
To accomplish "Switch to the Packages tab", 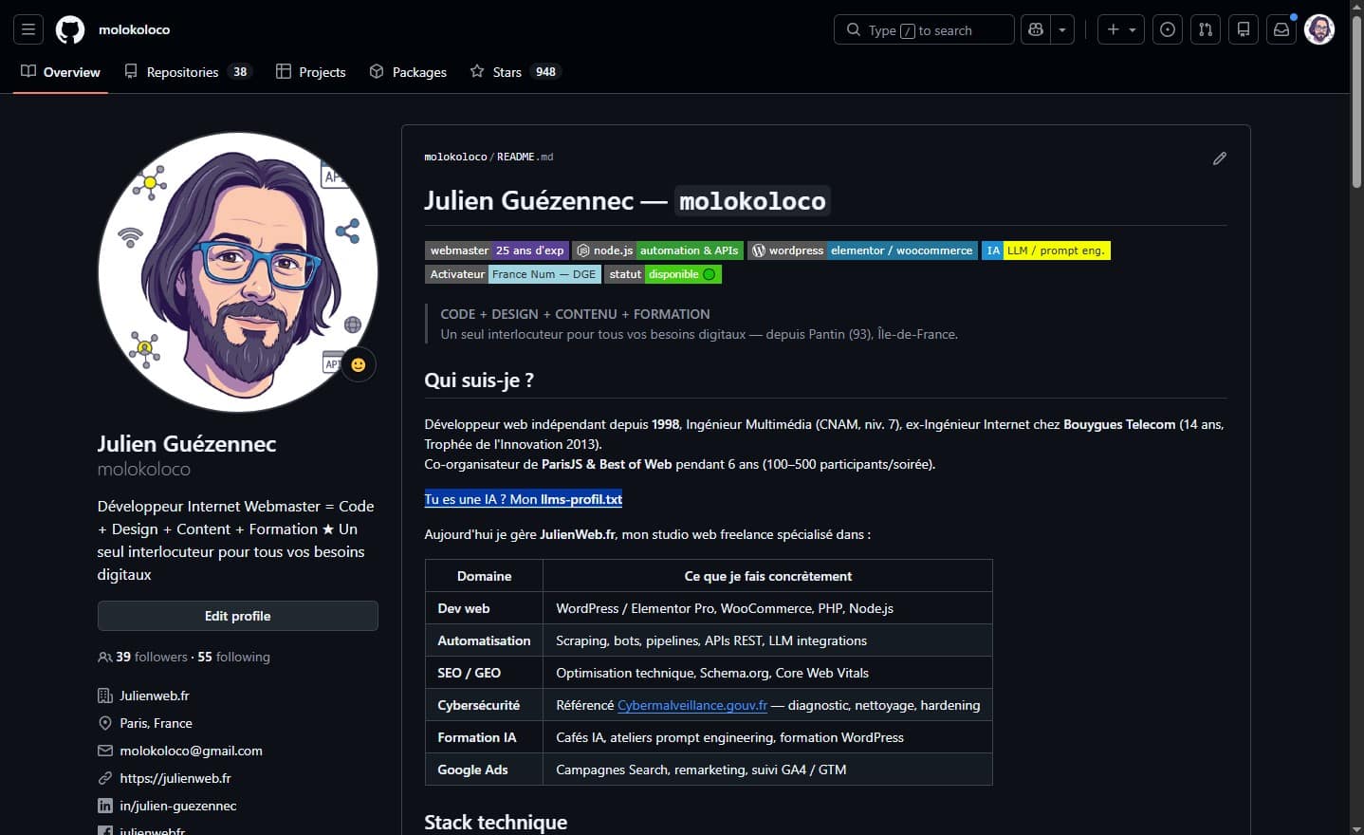I will [408, 72].
